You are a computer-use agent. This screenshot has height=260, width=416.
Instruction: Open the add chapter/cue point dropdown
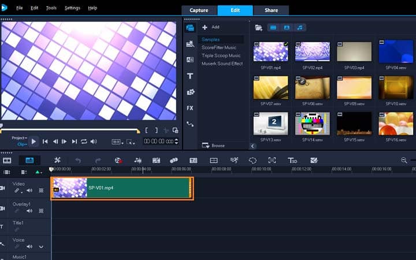[38, 172]
